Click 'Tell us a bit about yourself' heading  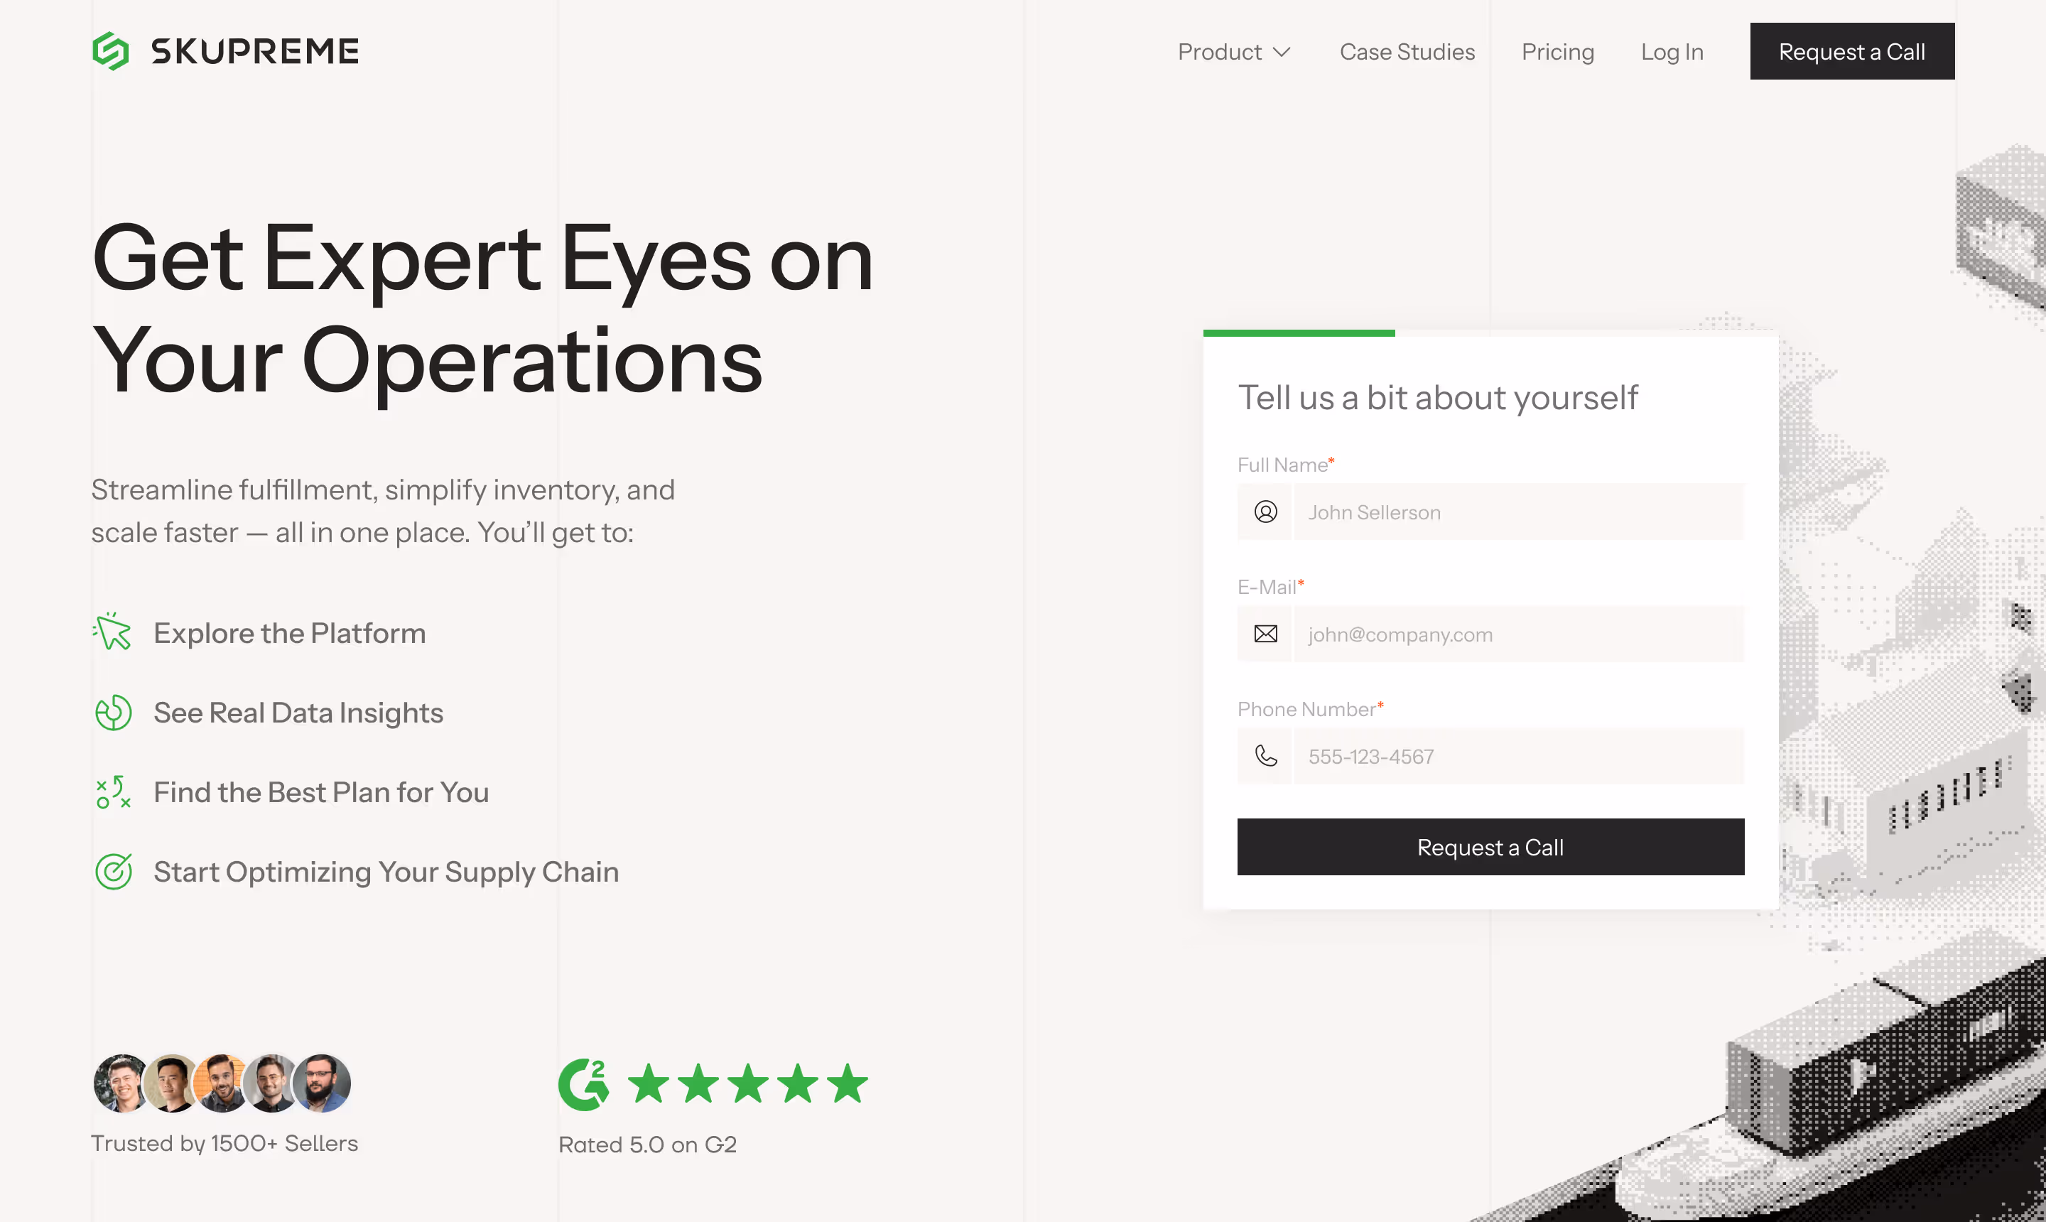pyautogui.click(x=1438, y=398)
